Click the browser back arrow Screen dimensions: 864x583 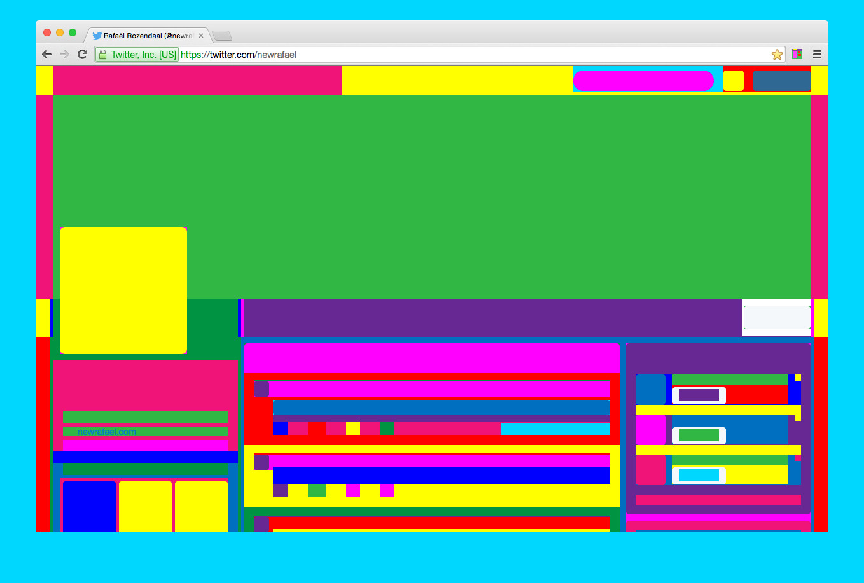pyautogui.click(x=46, y=55)
